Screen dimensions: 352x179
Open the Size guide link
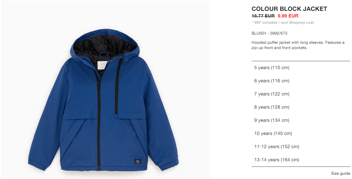click(340, 173)
